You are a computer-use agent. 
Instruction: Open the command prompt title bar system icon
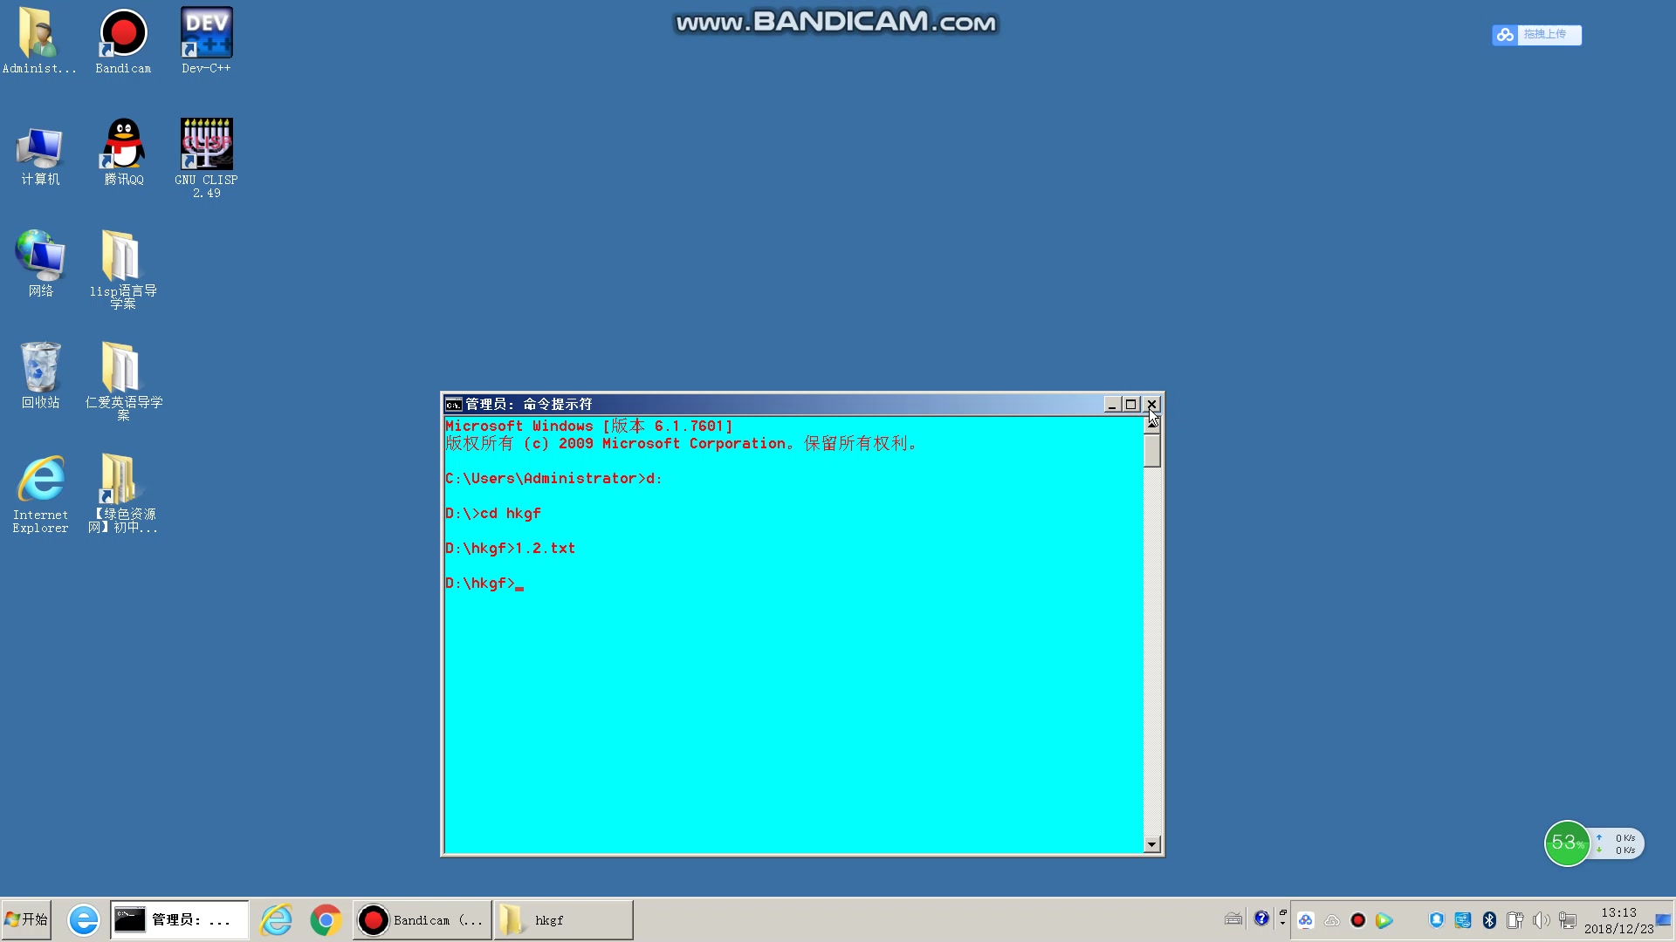(x=453, y=404)
